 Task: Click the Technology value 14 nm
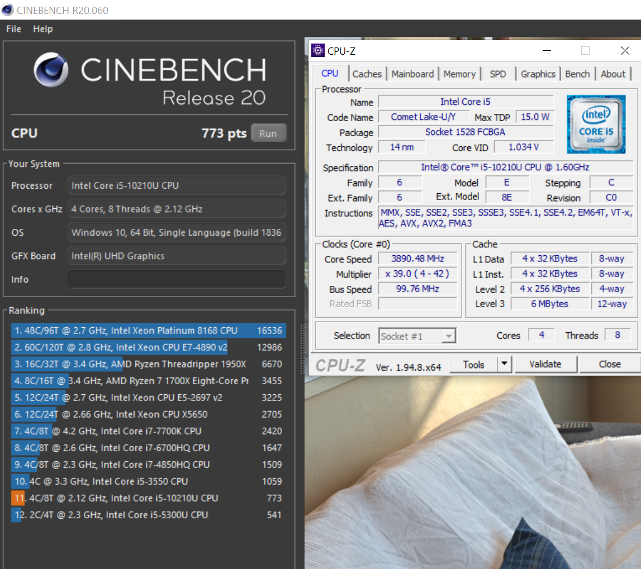[x=402, y=147]
